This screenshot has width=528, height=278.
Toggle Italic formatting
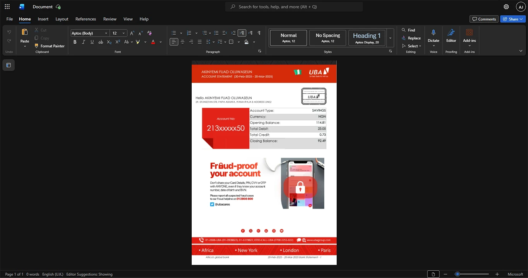pyautogui.click(x=83, y=42)
